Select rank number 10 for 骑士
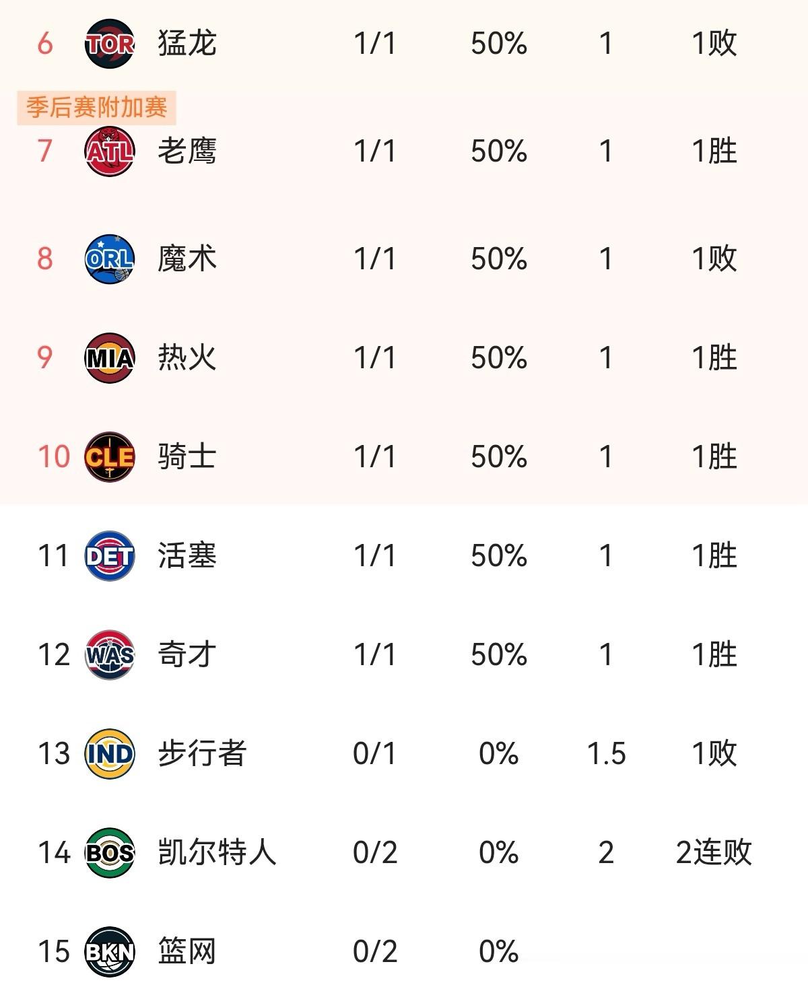Image resolution: width=808 pixels, height=993 pixels. tap(54, 456)
